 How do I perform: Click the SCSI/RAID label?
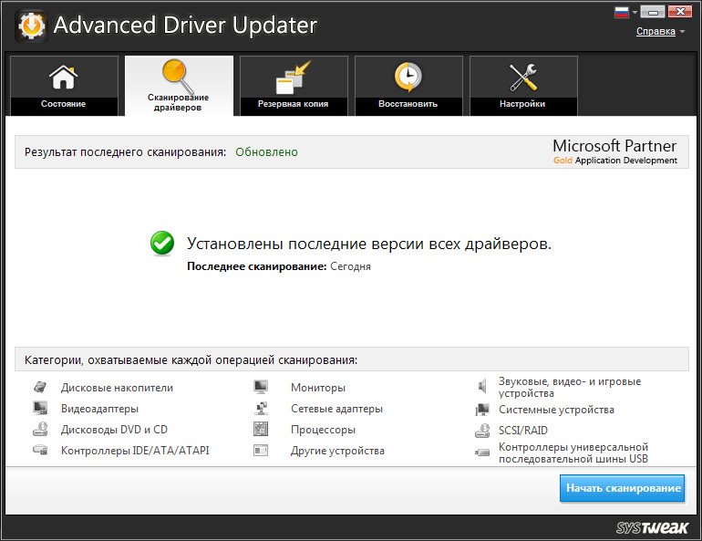(523, 431)
